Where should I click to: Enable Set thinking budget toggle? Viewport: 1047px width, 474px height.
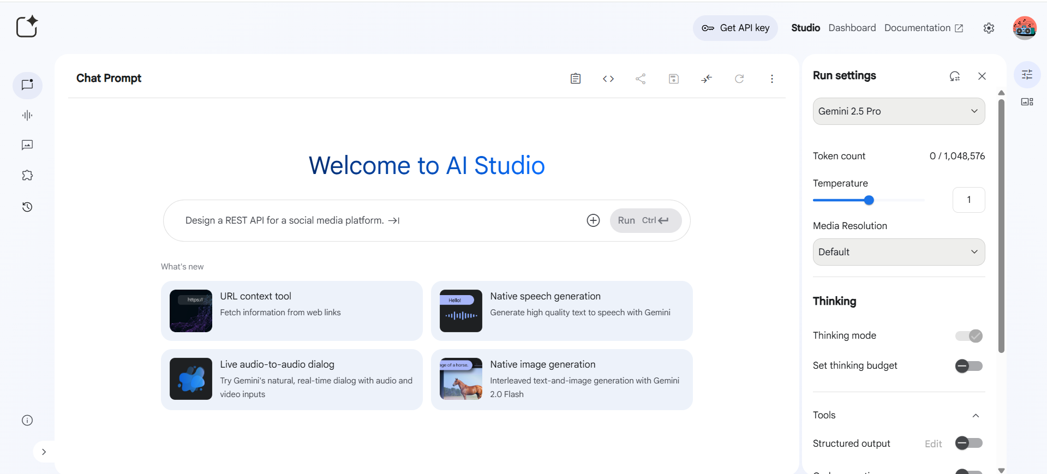pos(969,366)
